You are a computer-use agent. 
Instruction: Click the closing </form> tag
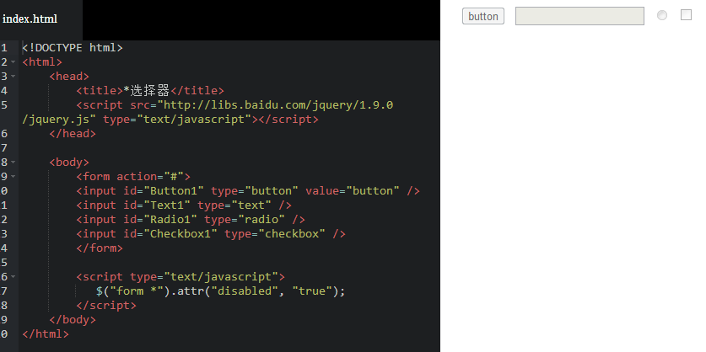tap(100, 248)
